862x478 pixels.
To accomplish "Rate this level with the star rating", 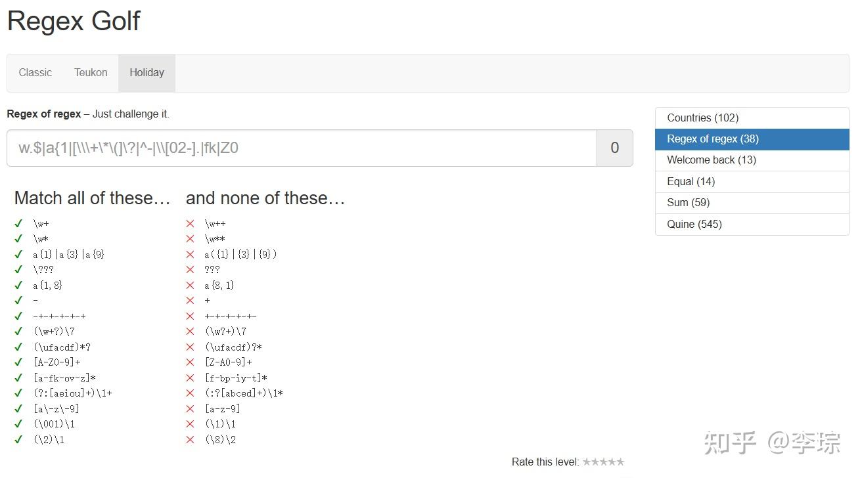I will 603,462.
